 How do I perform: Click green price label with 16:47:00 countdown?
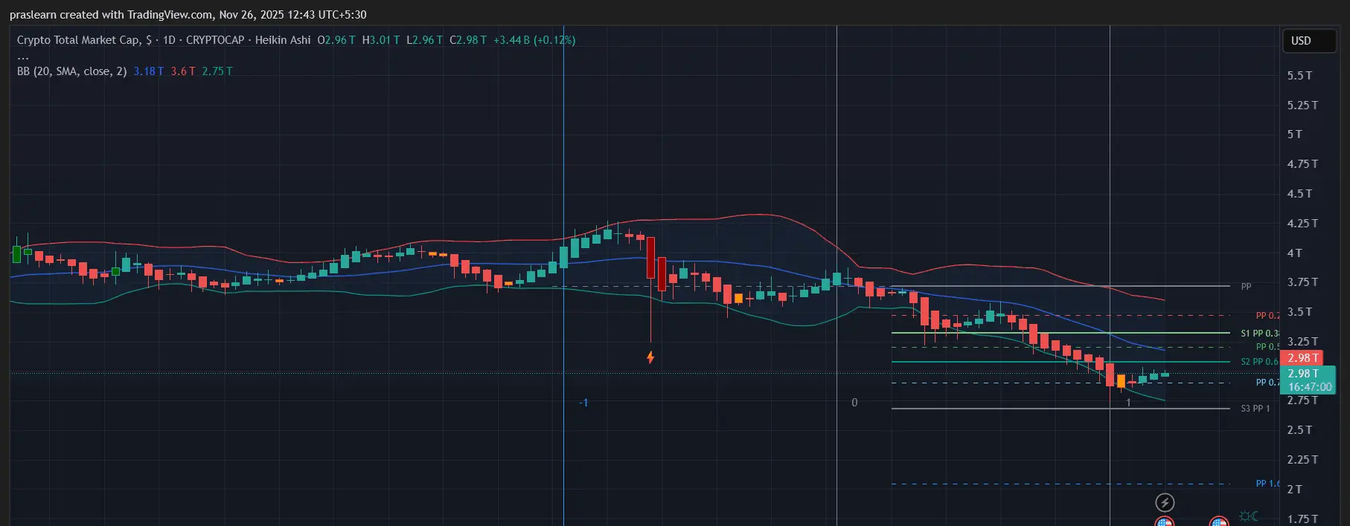[x=1309, y=380]
